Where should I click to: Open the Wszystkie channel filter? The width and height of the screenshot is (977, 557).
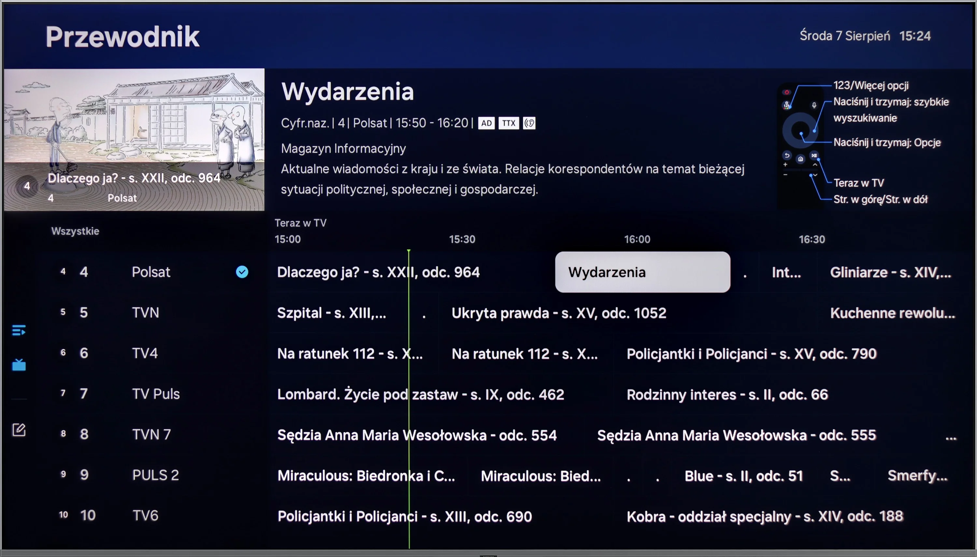point(75,231)
